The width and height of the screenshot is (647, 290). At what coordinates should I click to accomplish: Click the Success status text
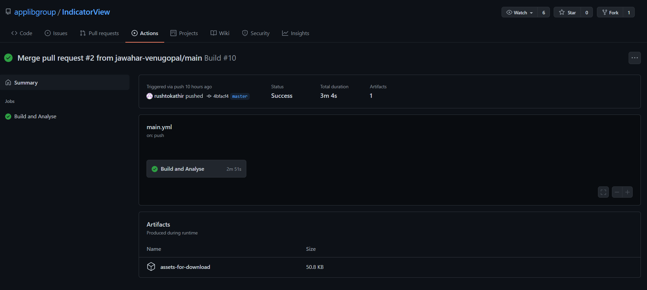(x=282, y=96)
